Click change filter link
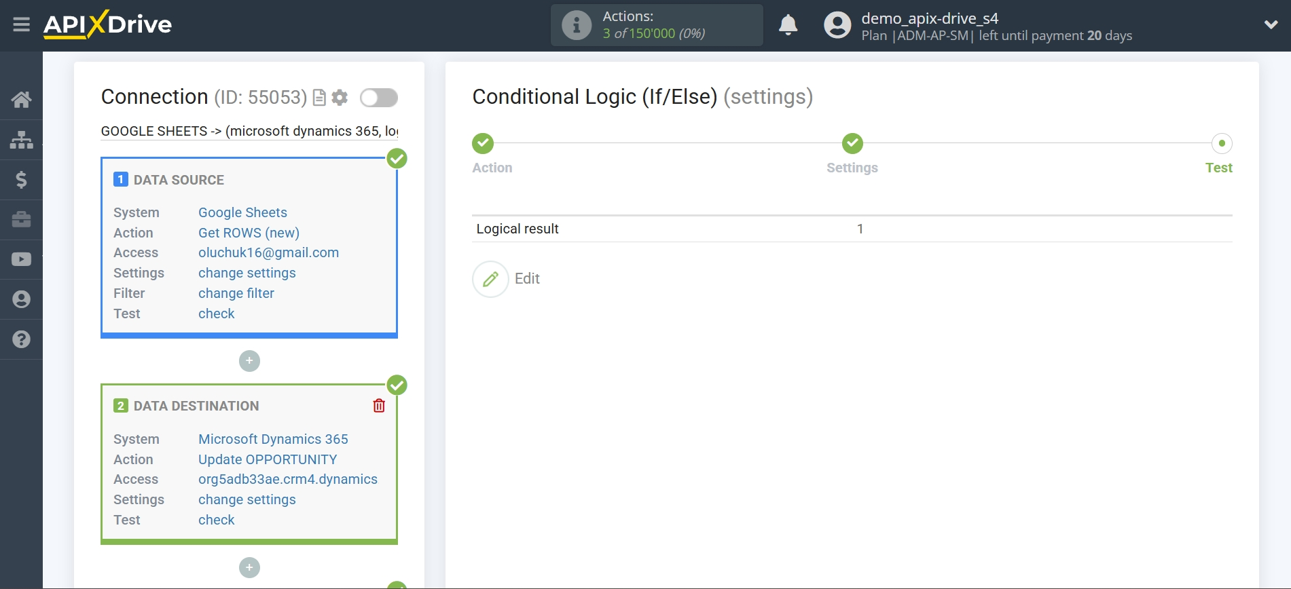This screenshot has width=1291, height=589. (236, 293)
